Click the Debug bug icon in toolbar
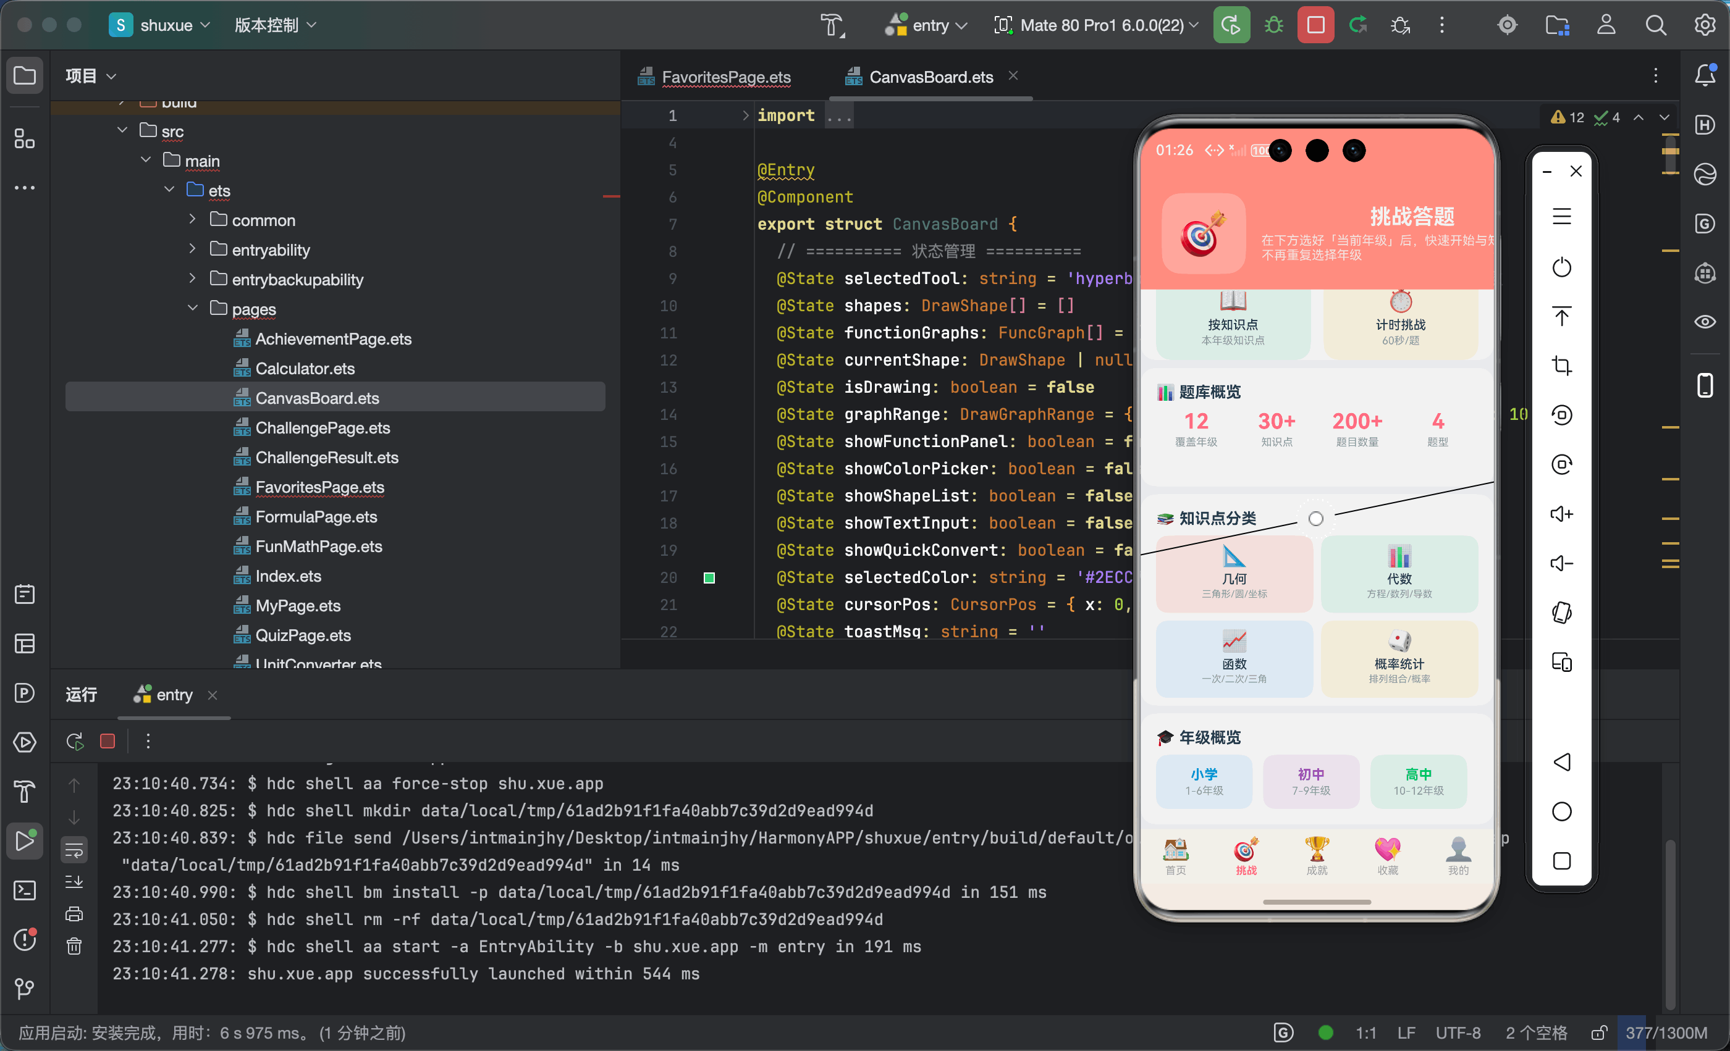1730x1051 pixels. (1273, 25)
